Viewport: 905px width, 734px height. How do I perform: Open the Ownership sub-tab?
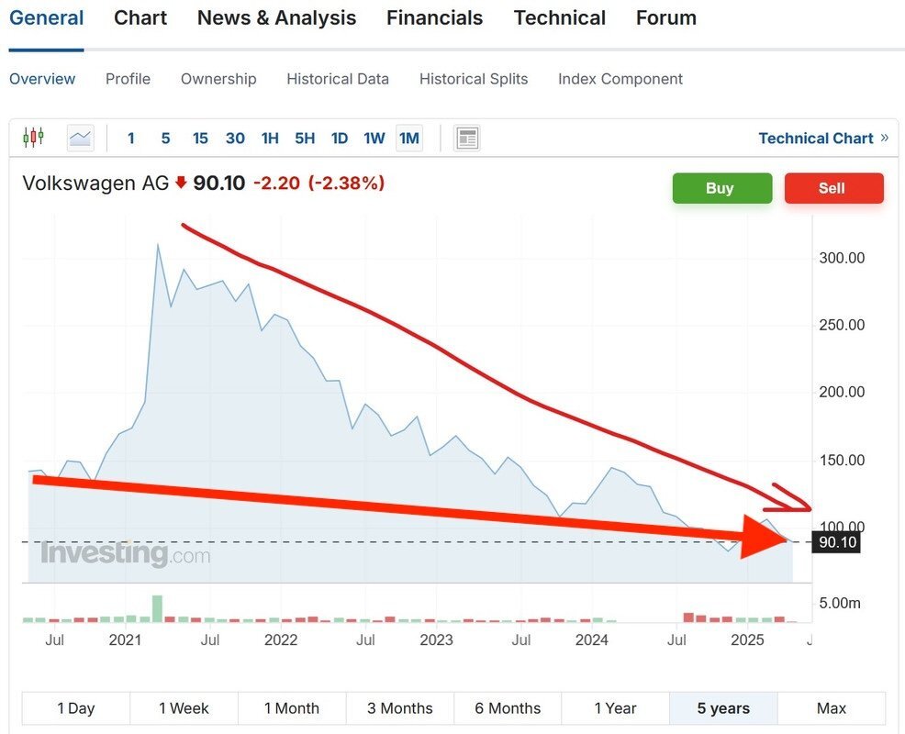218,79
